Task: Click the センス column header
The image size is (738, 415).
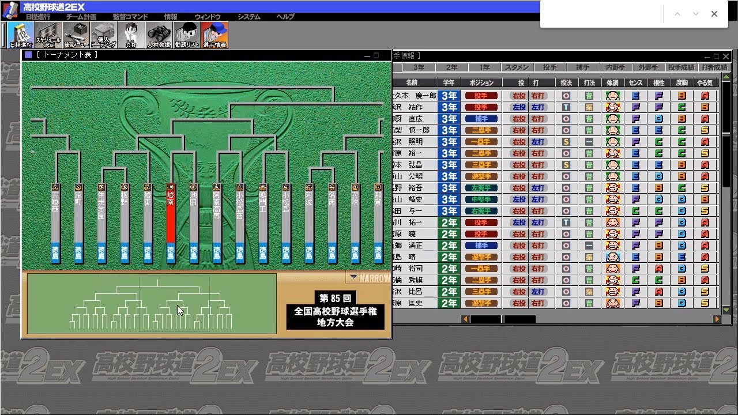Action: (635, 83)
